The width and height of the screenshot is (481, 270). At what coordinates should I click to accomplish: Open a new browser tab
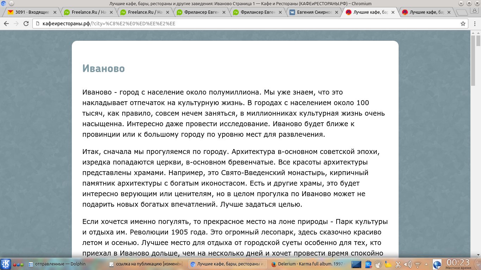click(461, 12)
